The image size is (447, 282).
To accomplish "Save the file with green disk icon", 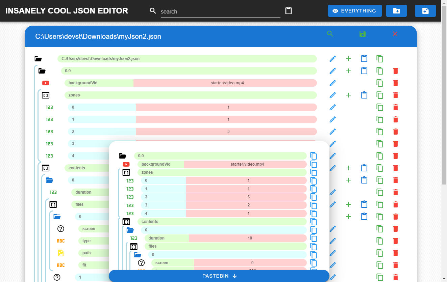I will coord(363,34).
